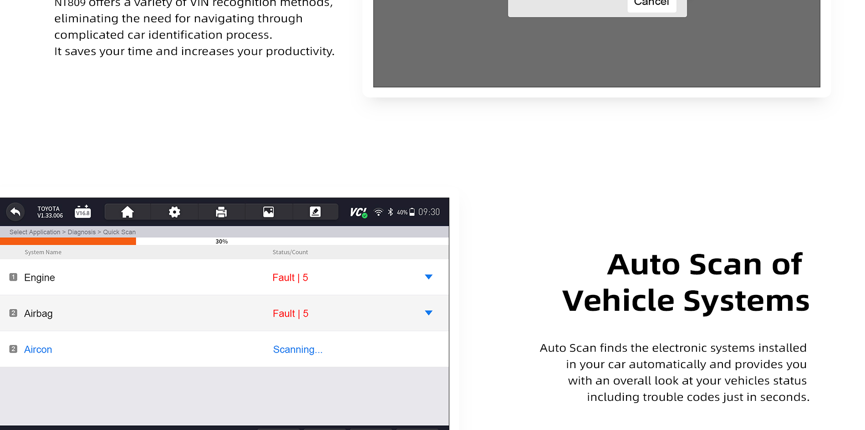Navigate to Select Application breadcrumb
Screen dimensions: 865x430
coord(35,232)
